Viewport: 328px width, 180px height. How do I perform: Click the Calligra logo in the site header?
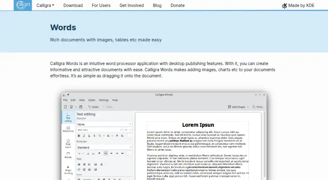tap(23, 5)
